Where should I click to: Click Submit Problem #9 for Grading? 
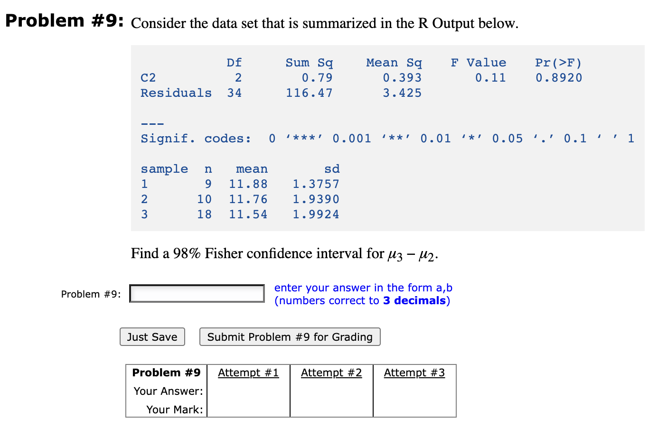pos(290,337)
